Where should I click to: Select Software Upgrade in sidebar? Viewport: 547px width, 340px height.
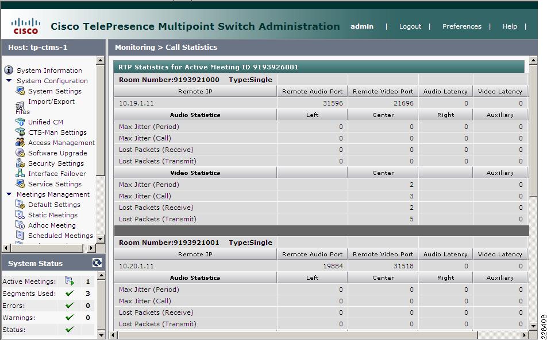(x=57, y=153)
